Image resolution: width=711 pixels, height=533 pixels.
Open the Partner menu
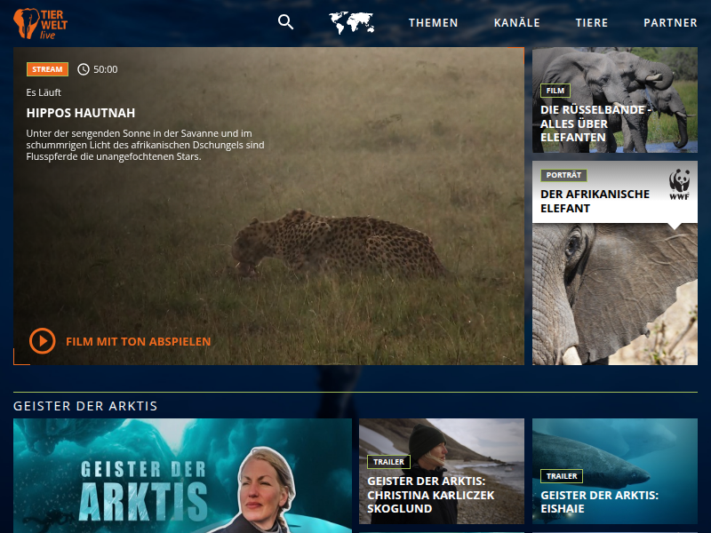point(670,23)
